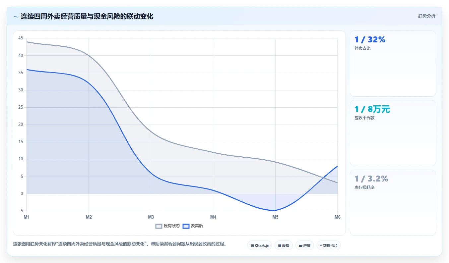This screenshot has height=263, width=449.
Task: Click the gray 原有状态 legend swatch
Action: point(159,226)
